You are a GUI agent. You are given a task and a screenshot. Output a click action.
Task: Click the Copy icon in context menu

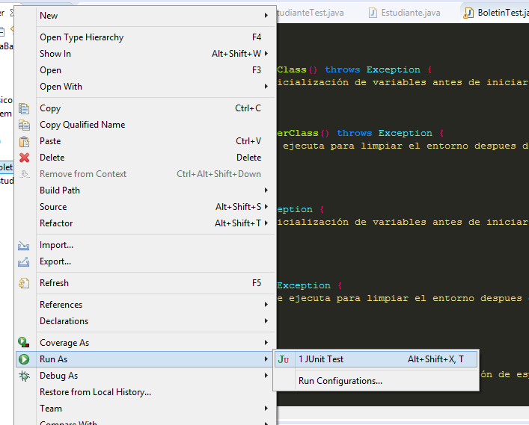pyautogui.click(x=24, y=108)
